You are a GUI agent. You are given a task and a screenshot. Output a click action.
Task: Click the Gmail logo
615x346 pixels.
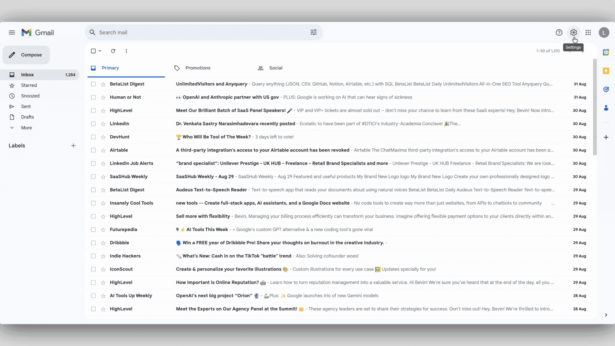click(x=38, y=33)
